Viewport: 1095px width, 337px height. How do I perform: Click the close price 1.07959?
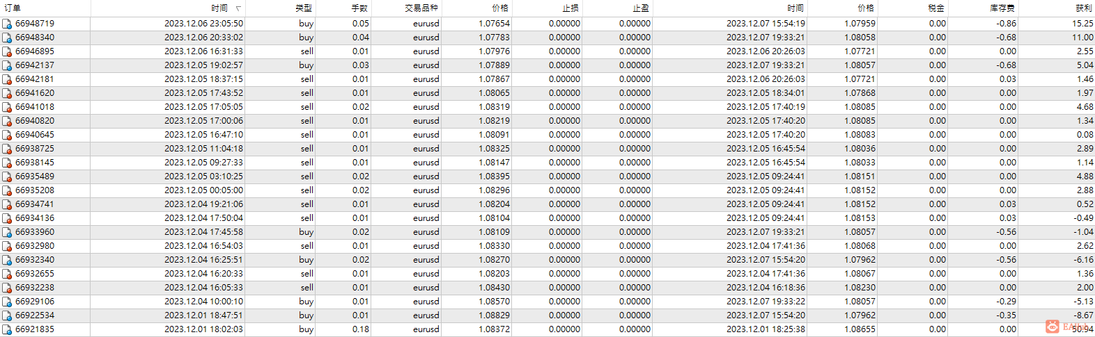(x=860, y=24)
